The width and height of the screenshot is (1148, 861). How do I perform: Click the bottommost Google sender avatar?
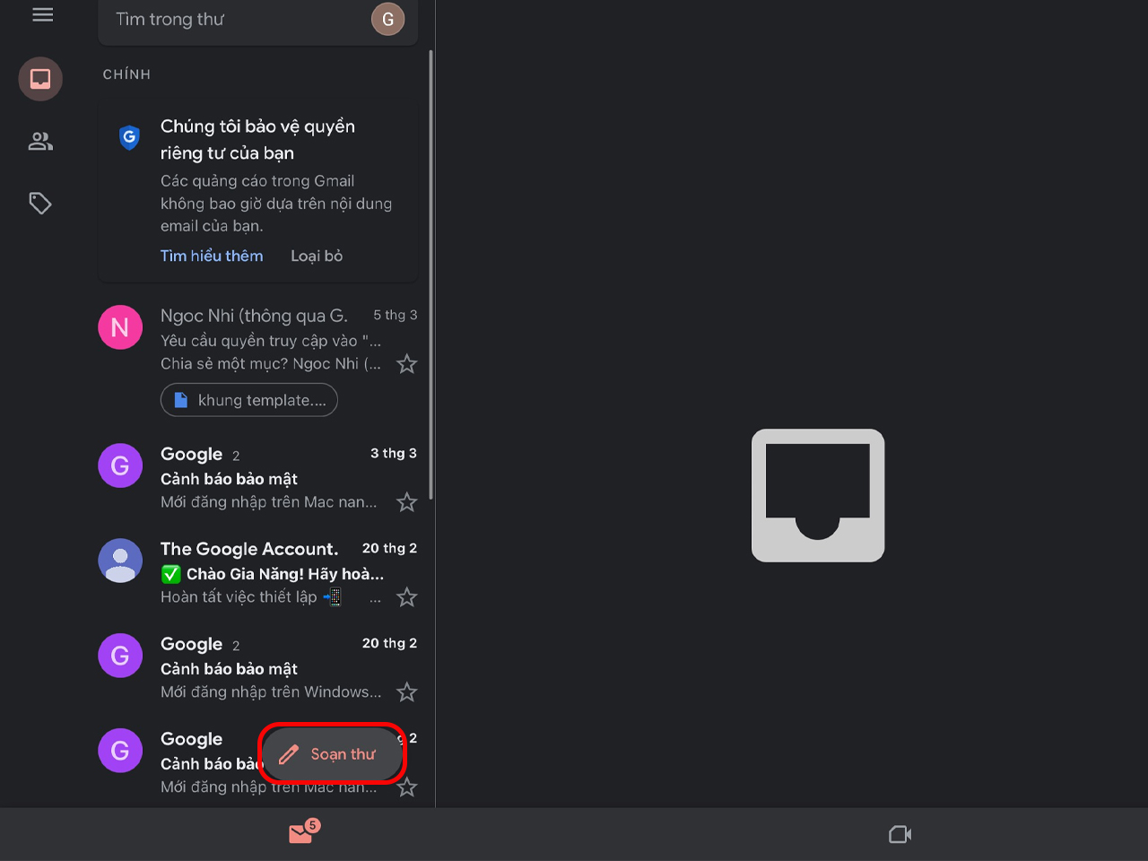click(120, 751)
